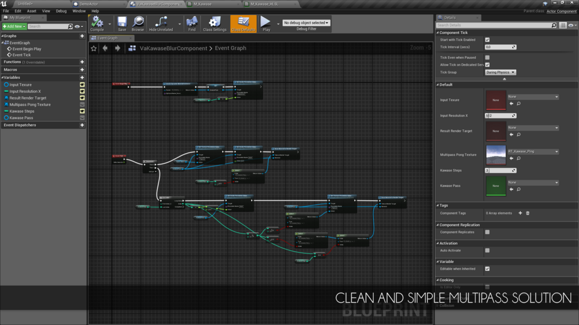Select Event Tick in graph list
Image resolution: width=579 pixels, height=325 pixels.
coord(21,55)
